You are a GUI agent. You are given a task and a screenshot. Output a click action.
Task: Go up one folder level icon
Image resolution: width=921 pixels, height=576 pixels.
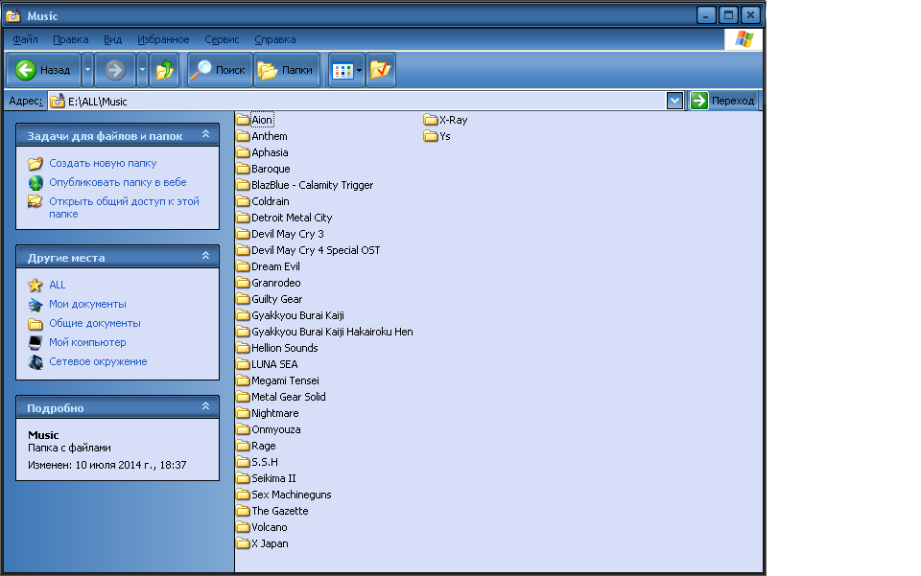(x=164, y=70)
